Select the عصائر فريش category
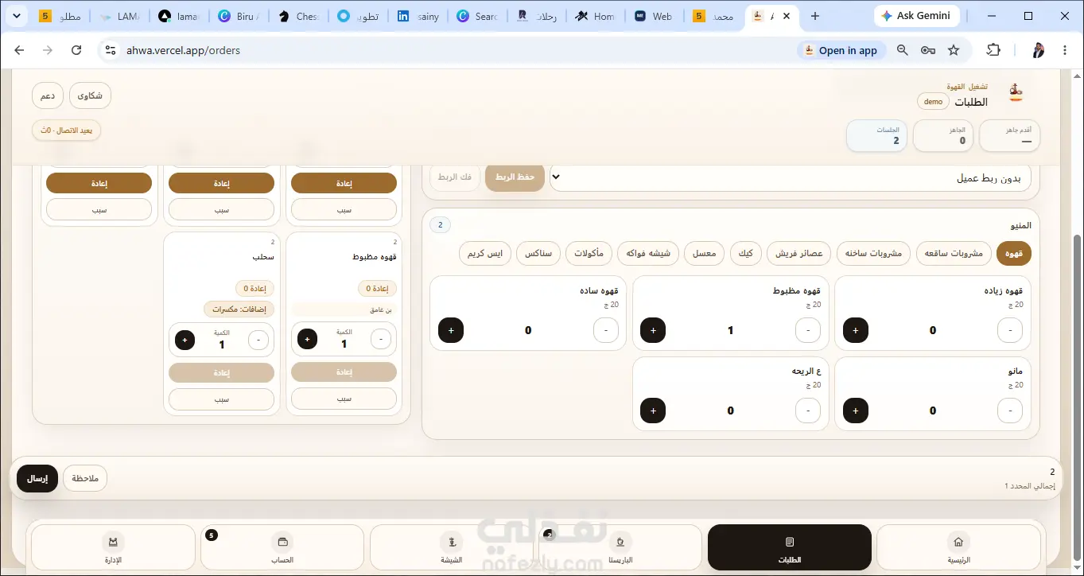Image resolution: width=1084 pixels, height=576 pixels. click(x=800, y=254)
